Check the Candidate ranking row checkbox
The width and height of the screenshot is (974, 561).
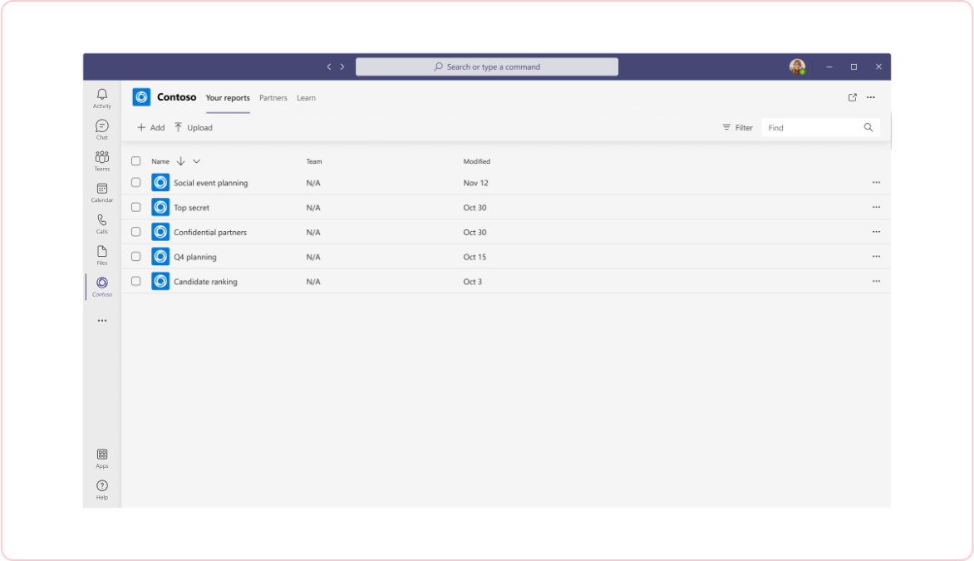tap(136, 282)
